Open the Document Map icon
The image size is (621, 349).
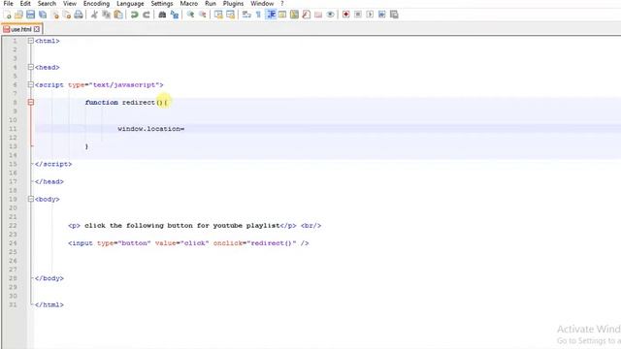click(294, 15)
